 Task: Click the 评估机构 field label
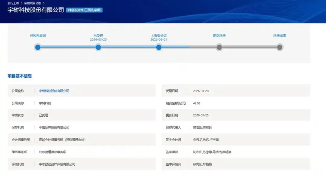pyautogui.click(x=18, y=164)
